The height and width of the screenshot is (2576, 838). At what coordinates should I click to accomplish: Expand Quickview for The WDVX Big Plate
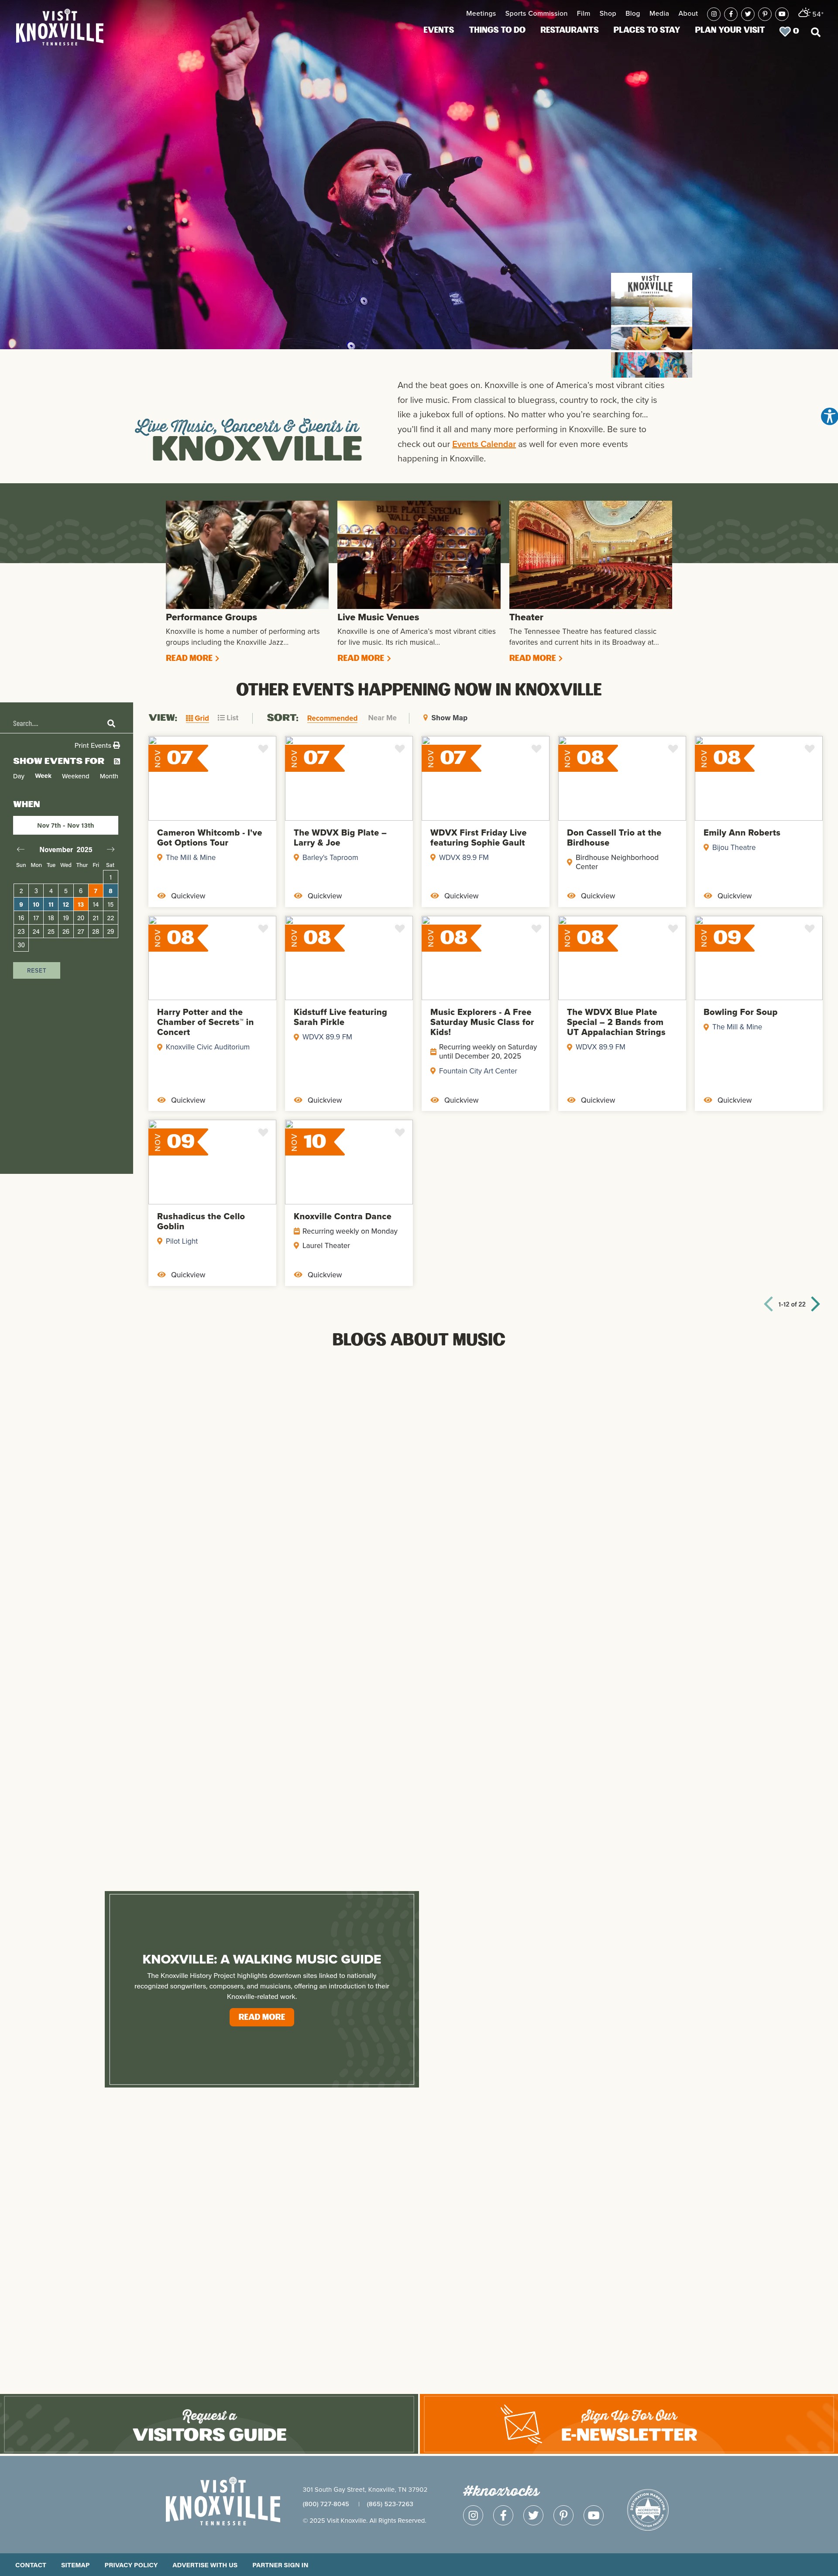point(318,896)
